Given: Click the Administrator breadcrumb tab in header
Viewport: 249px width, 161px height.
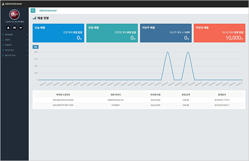Looking at the screenshot, I should click(x=48, y=11).
